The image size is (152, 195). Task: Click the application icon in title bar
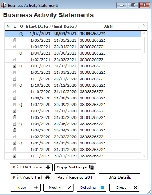pos(3,5)
